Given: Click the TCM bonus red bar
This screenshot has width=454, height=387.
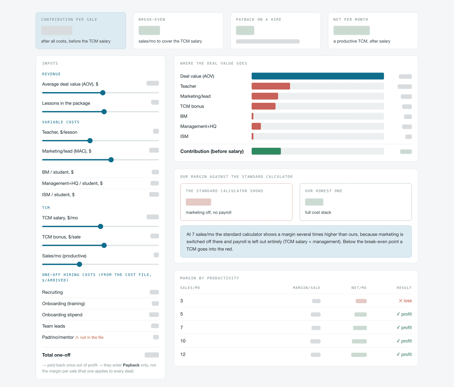Looking at the screenshot, I should coord(264,106).
